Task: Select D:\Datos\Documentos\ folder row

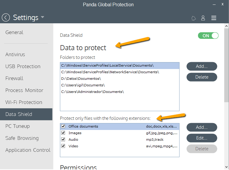Action: click(120, 79)
